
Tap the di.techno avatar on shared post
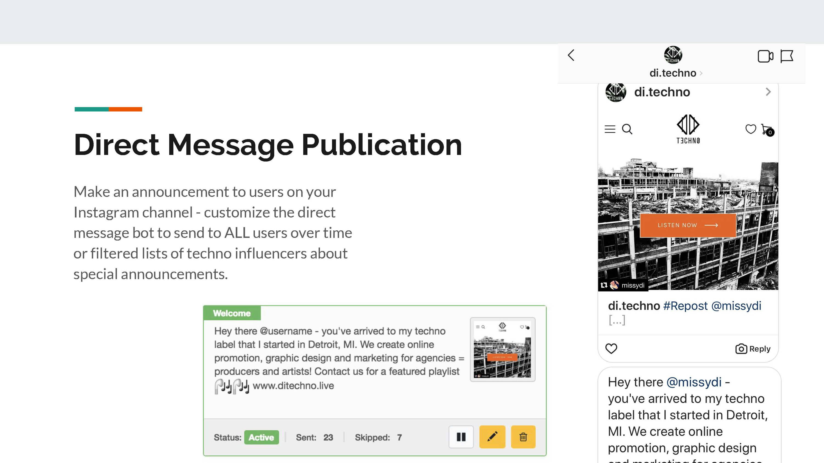(x=616, y=92)
